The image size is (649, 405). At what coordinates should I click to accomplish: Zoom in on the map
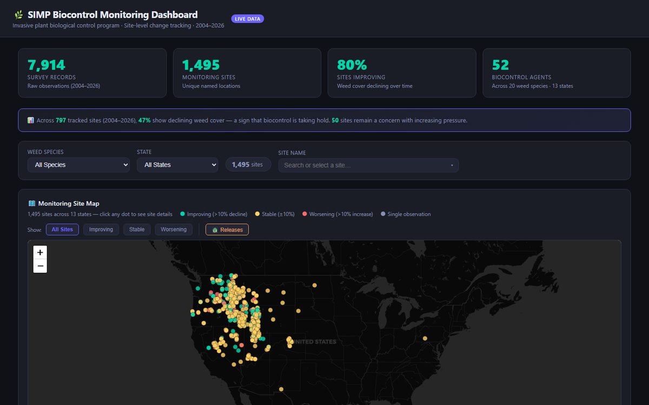40,252
